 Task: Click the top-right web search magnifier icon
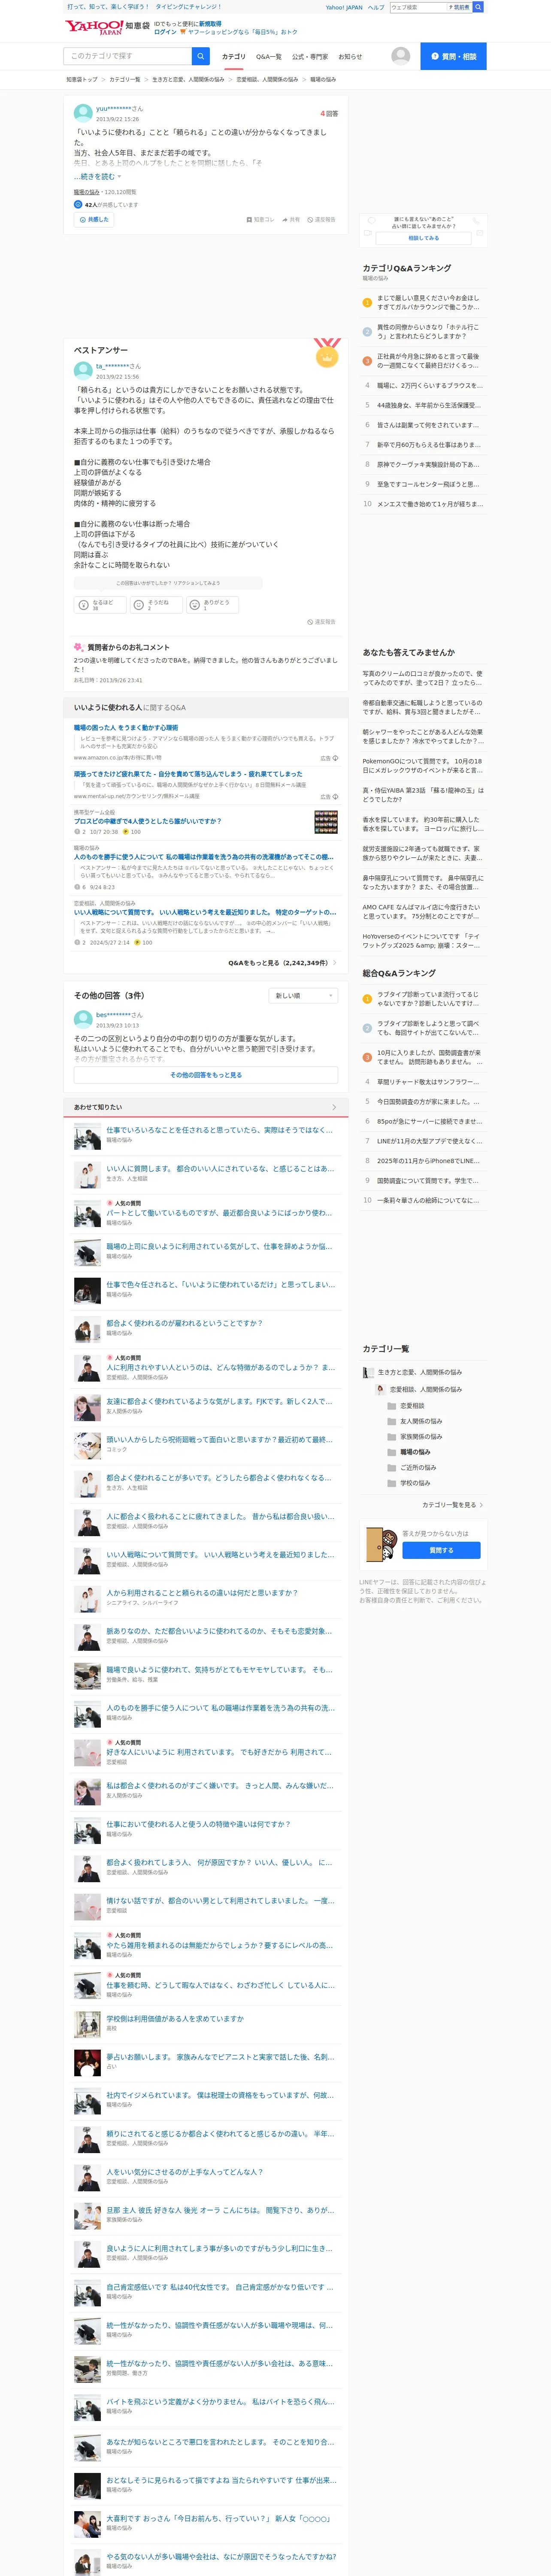coord(478,7)
